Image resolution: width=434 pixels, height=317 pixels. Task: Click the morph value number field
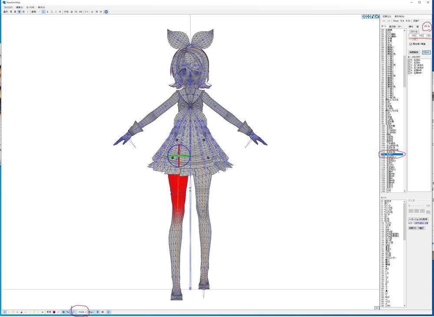point(427,206)
